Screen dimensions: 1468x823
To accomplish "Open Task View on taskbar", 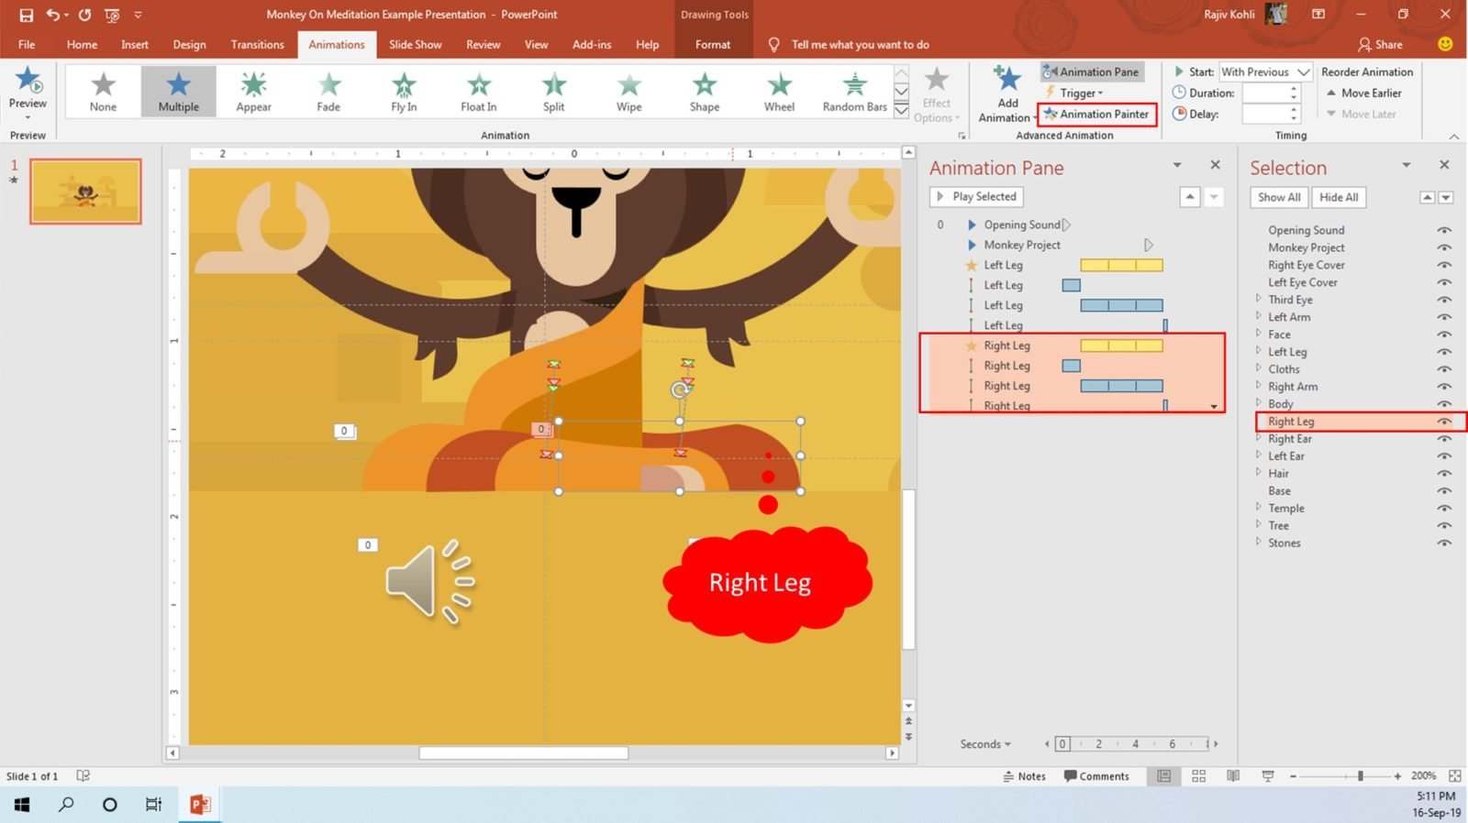I will pos(153,805).
